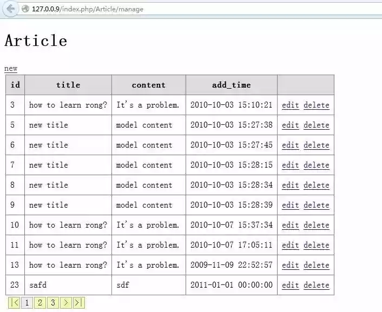Edit the article with id 13

(x=291, y=265)
